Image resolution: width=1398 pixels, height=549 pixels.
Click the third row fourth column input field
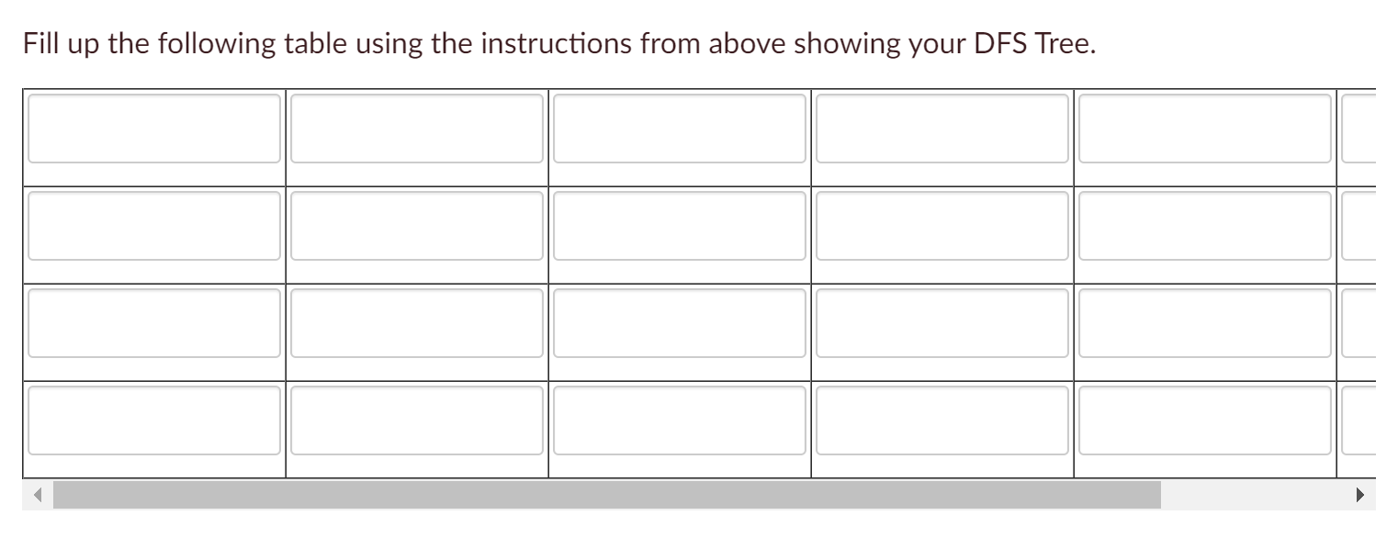[941, 323]
